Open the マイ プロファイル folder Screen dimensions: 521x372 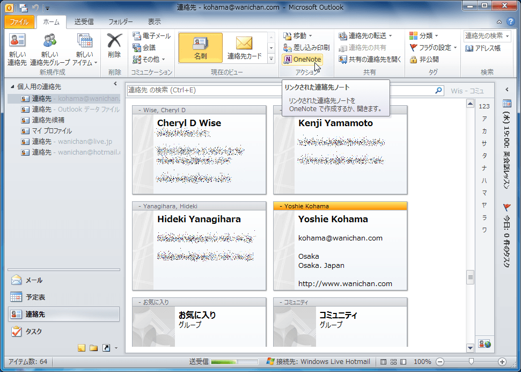pyautogui.click(x=64, y=130)
